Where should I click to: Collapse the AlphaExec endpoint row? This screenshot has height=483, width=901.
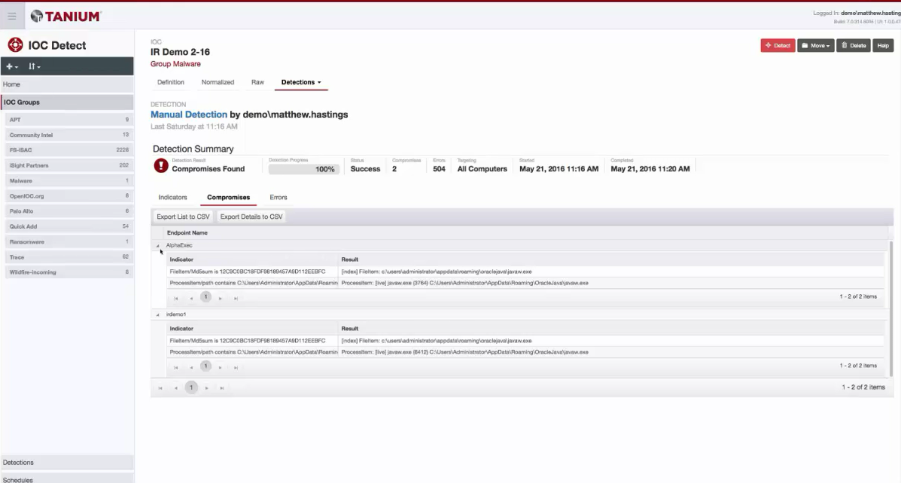click(157, 245)
